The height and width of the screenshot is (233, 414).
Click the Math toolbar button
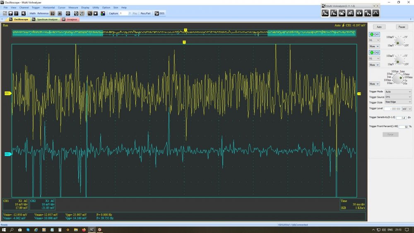coord(32,13)
